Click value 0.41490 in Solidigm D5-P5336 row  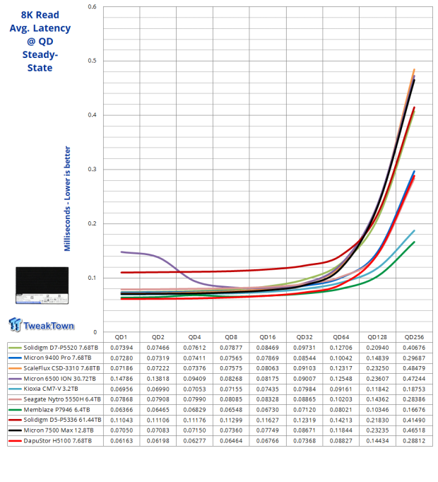[x=414, y=421]
